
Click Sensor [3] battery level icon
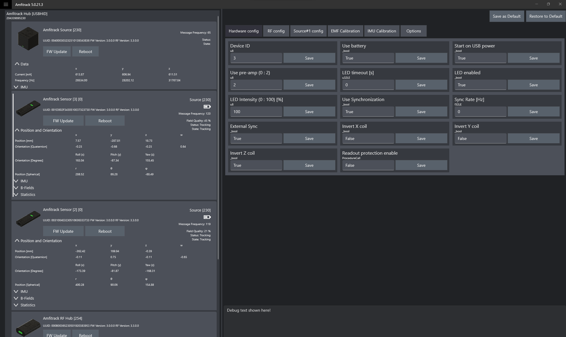pos(207,107)
